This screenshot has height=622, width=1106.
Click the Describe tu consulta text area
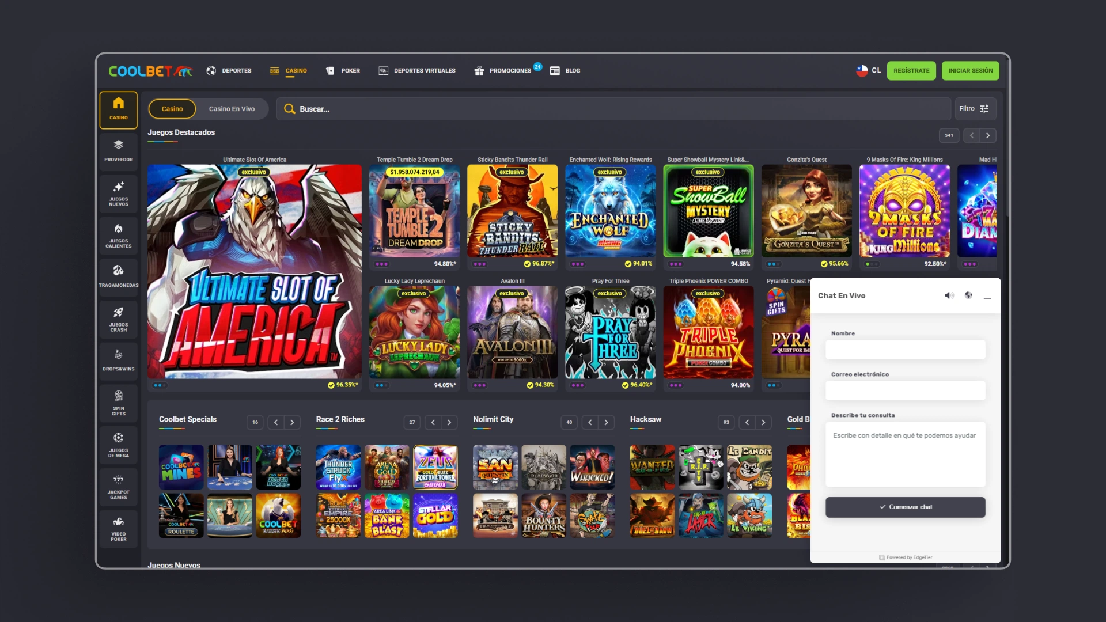906,454
